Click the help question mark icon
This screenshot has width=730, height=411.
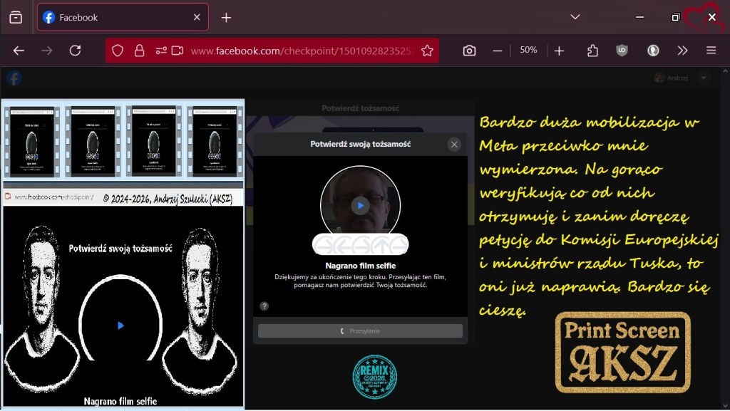pyautogui.click(x=264, y=306)
